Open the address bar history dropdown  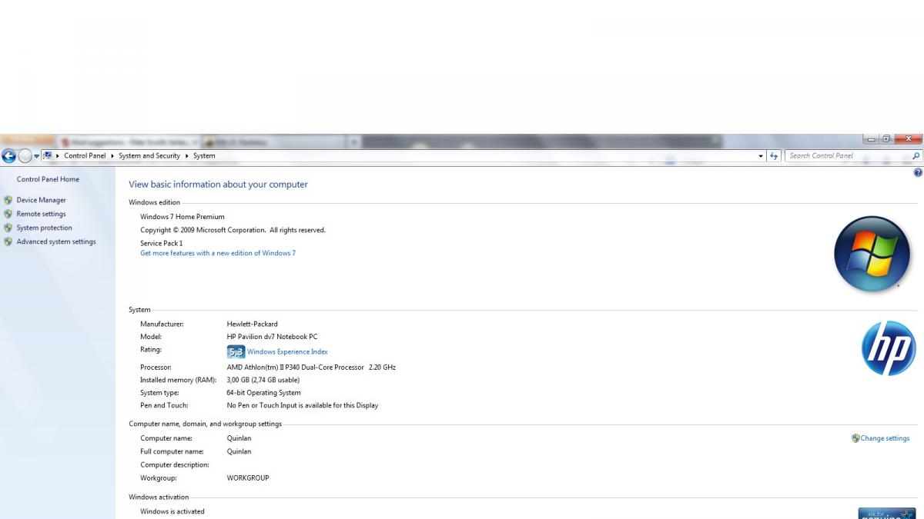tap(761, 156)
